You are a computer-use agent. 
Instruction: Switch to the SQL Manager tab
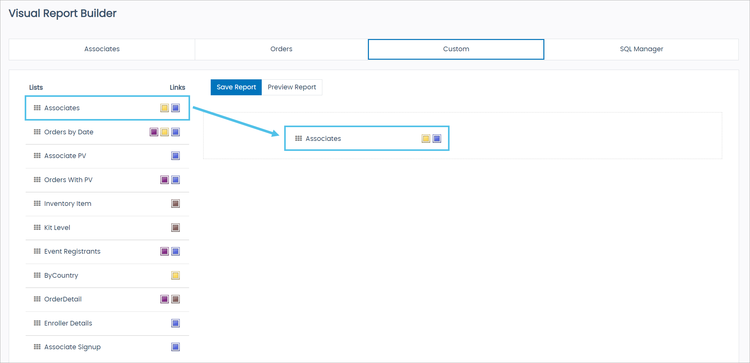click(x=641, y=49)
